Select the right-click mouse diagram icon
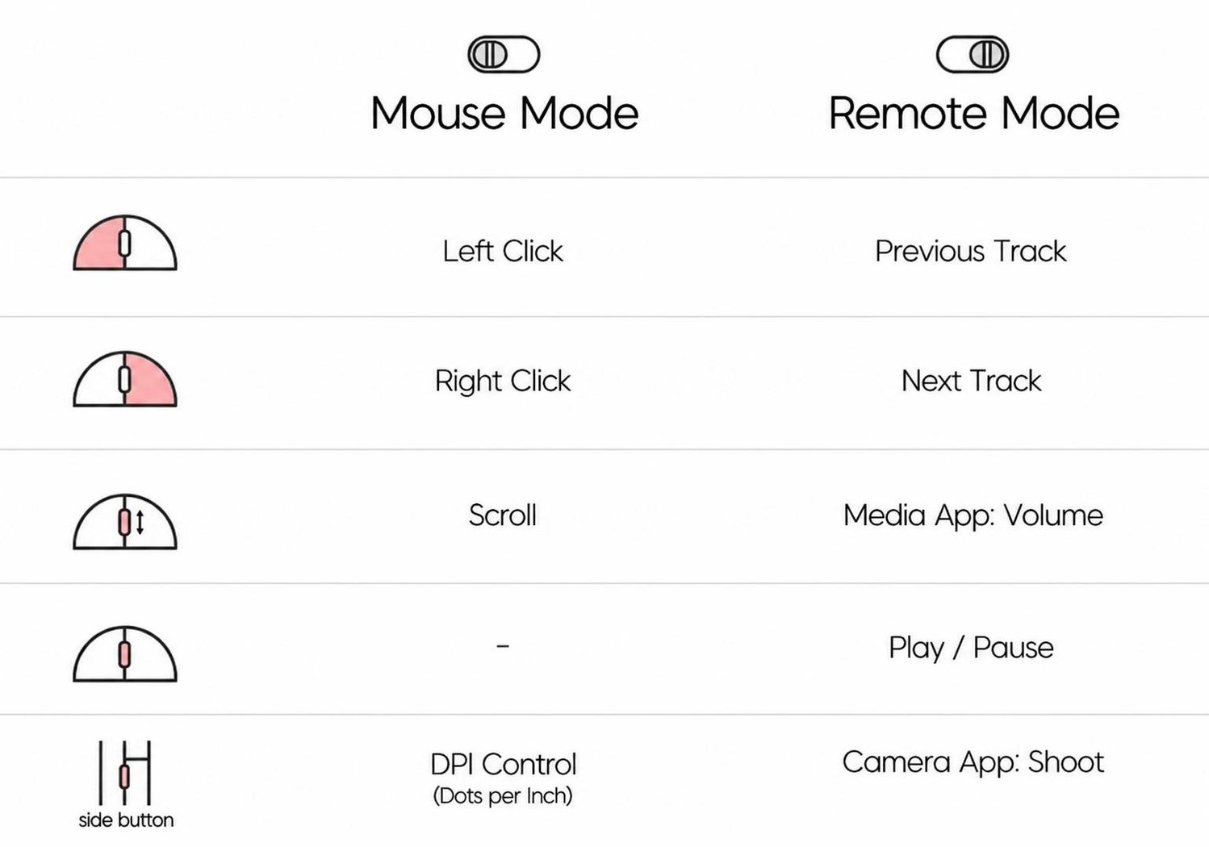Image resolution: width=1209 pixels, height=847 pixels. [125, 379]
